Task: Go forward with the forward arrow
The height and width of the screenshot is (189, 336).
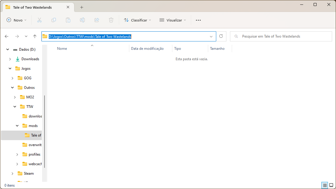Action: [17, 36]
